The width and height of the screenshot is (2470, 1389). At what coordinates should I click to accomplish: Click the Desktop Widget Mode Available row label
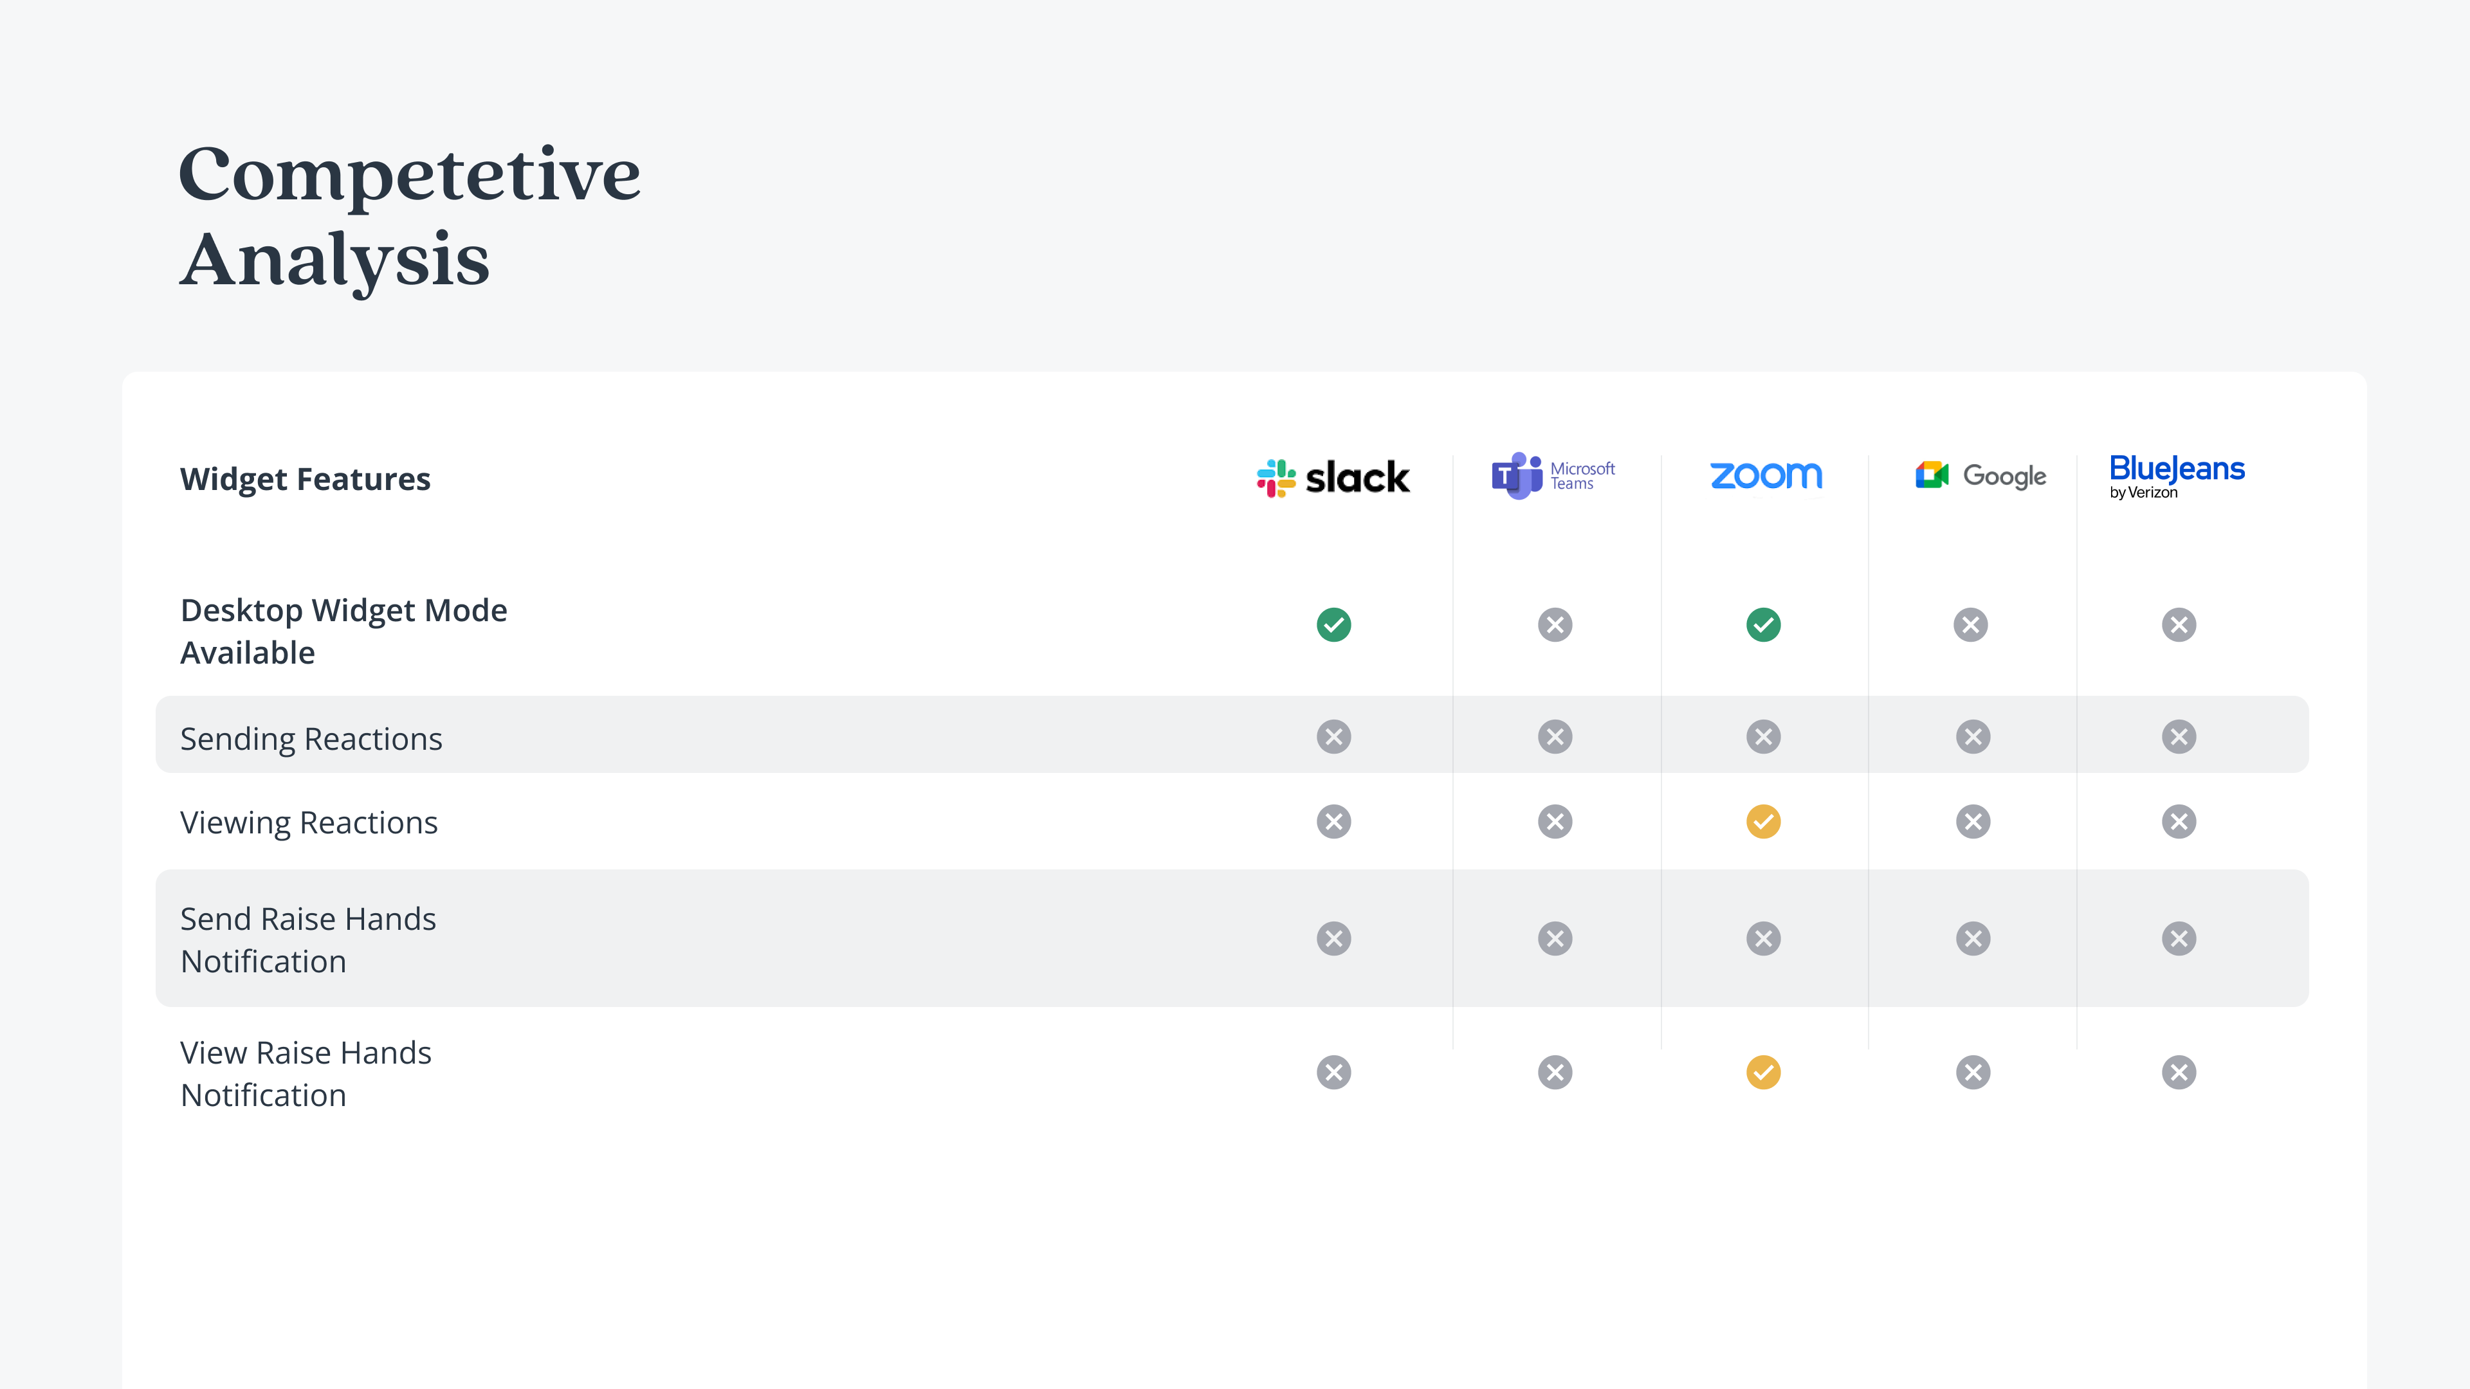pyautogui.click(x=343, y=631)
